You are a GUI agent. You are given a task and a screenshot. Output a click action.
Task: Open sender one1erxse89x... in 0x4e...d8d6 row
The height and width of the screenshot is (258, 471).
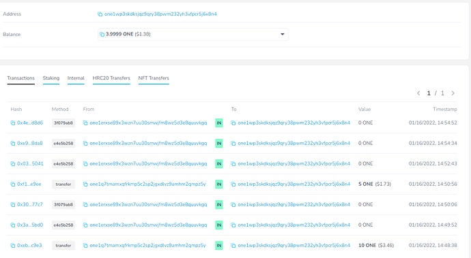click(x=148, y=123)
